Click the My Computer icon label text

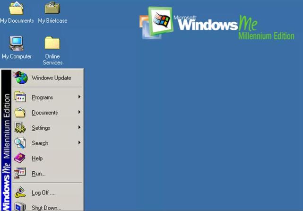tap(17, 56)
